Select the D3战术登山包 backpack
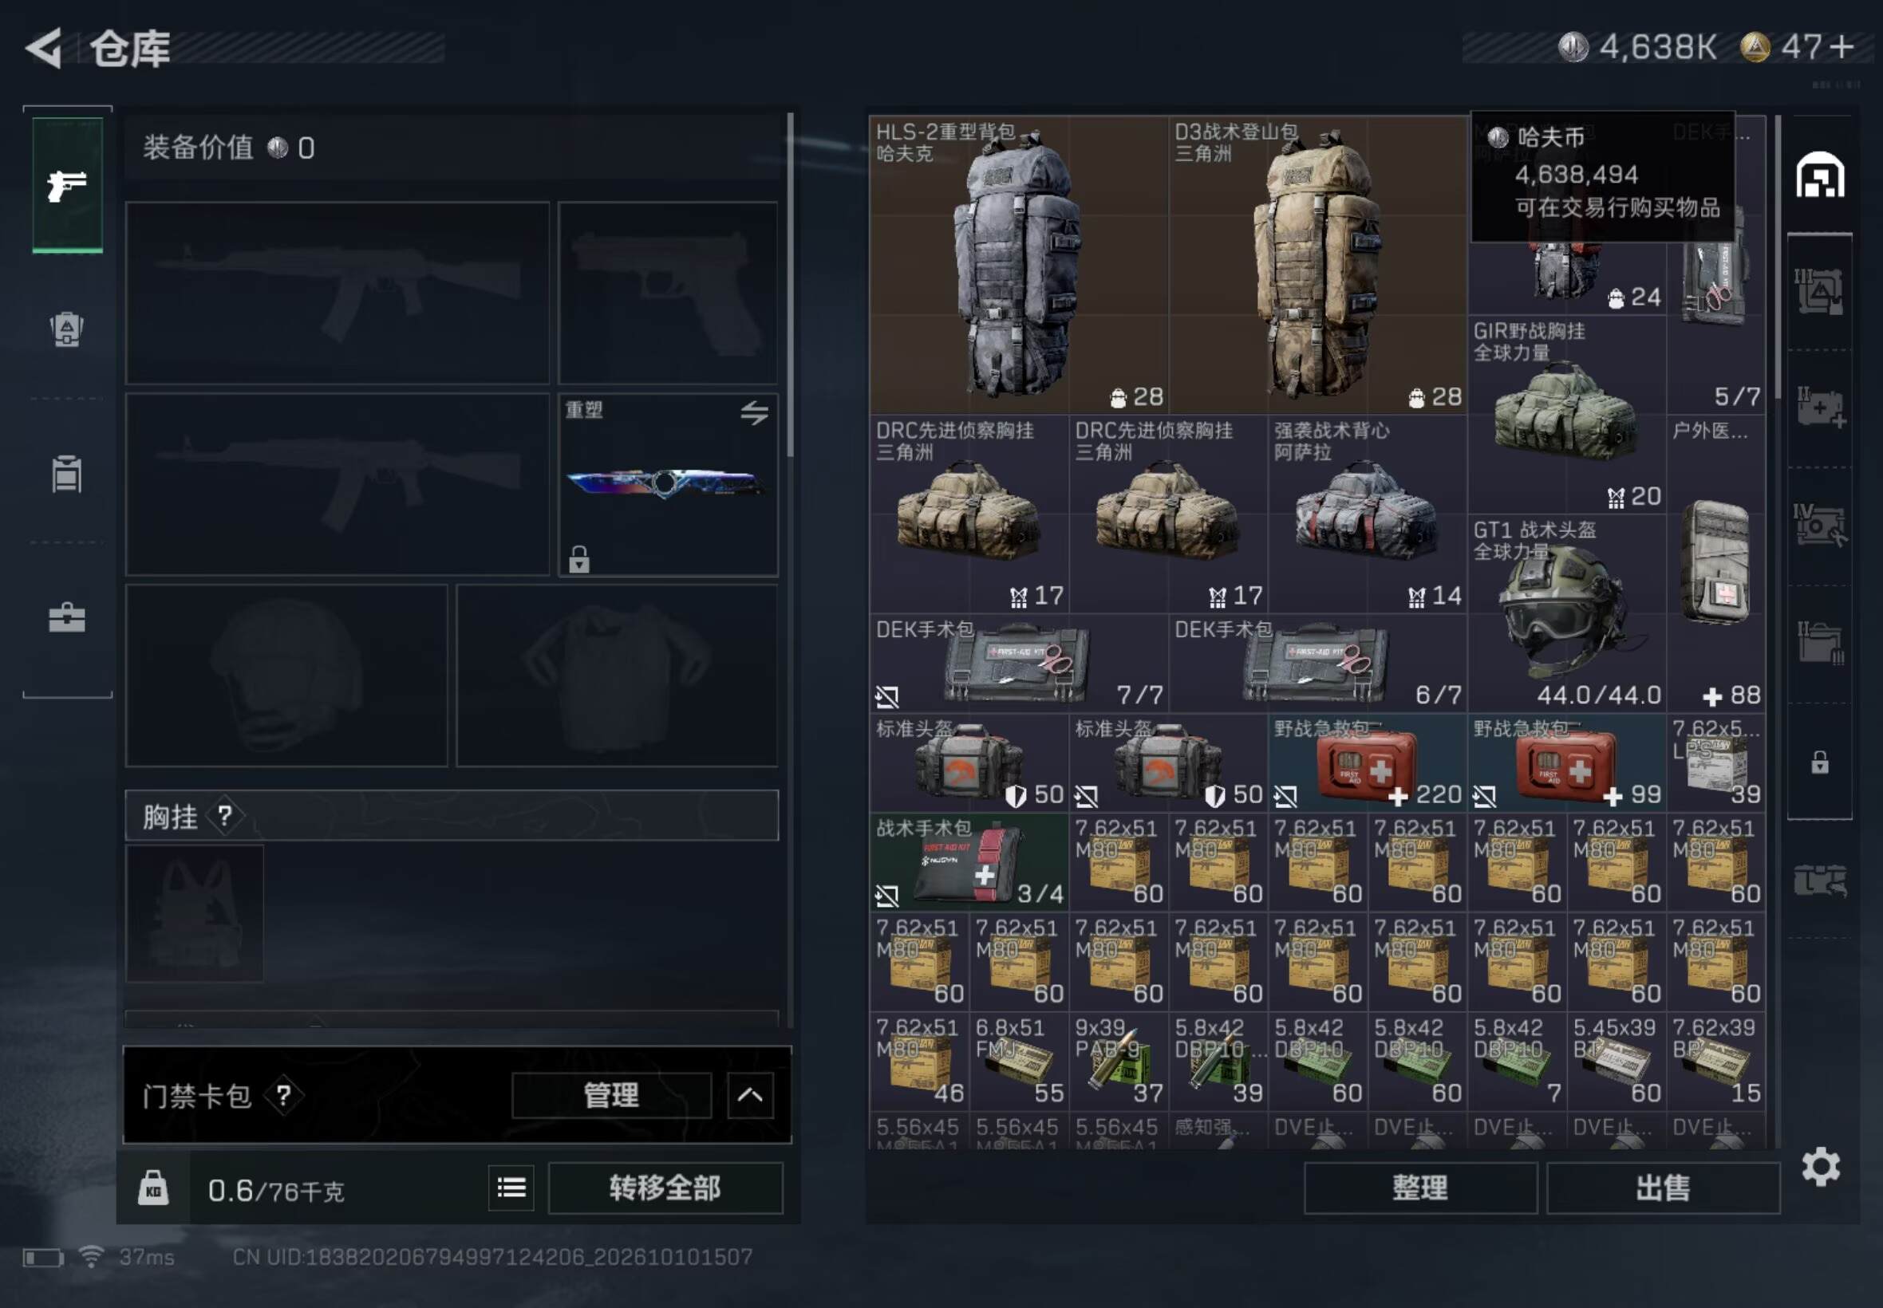Screen dimensions: 1883x1308 tap(1317, 264)
